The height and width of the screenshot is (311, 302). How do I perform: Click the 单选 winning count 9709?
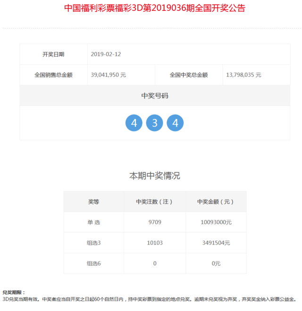coord(155,222)
